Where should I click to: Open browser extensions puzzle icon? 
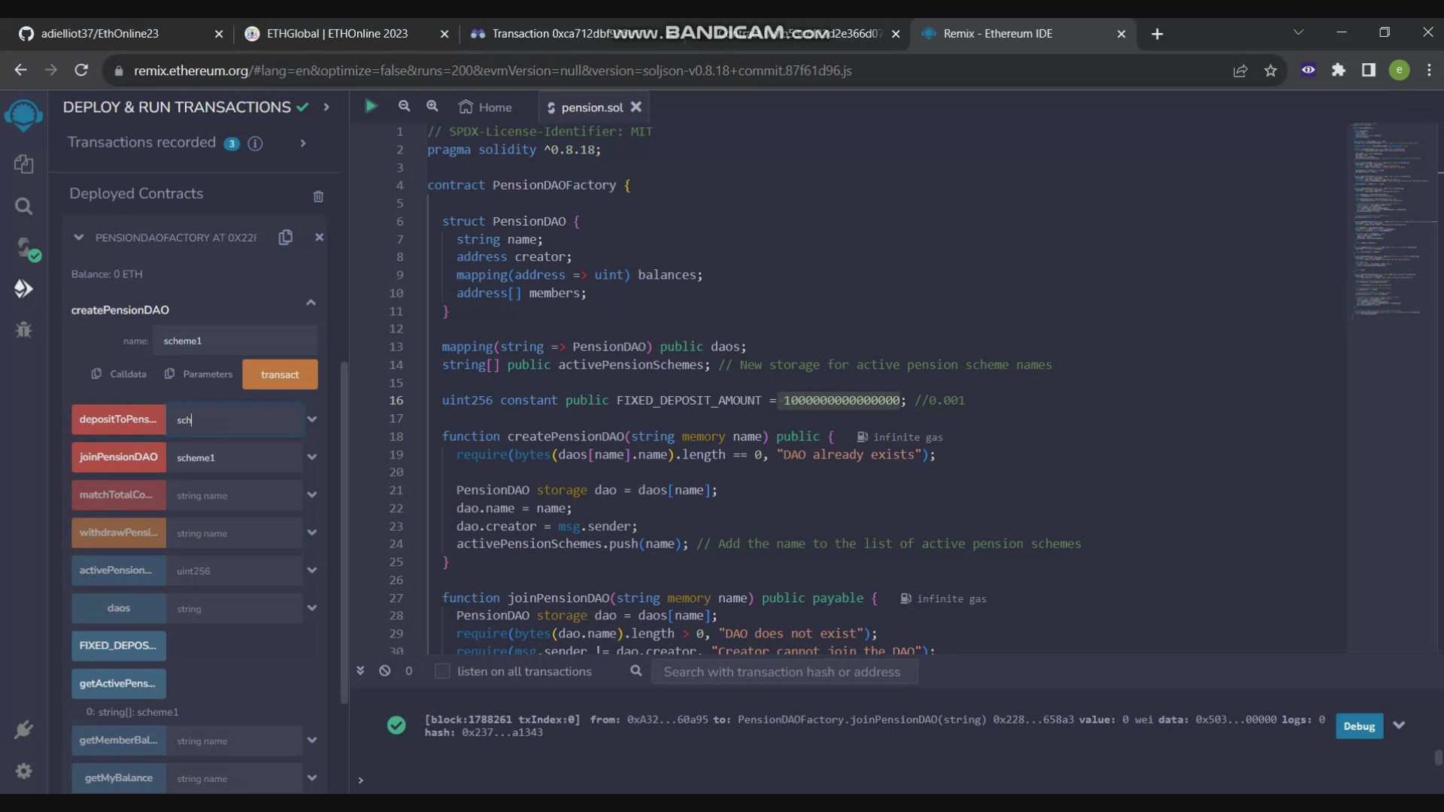coord(1339,71)
